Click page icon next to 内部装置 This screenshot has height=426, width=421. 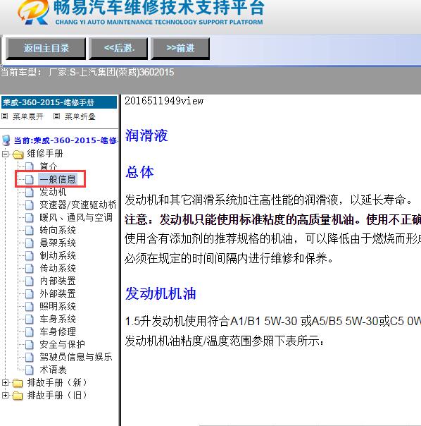click(x=30, y=281)
